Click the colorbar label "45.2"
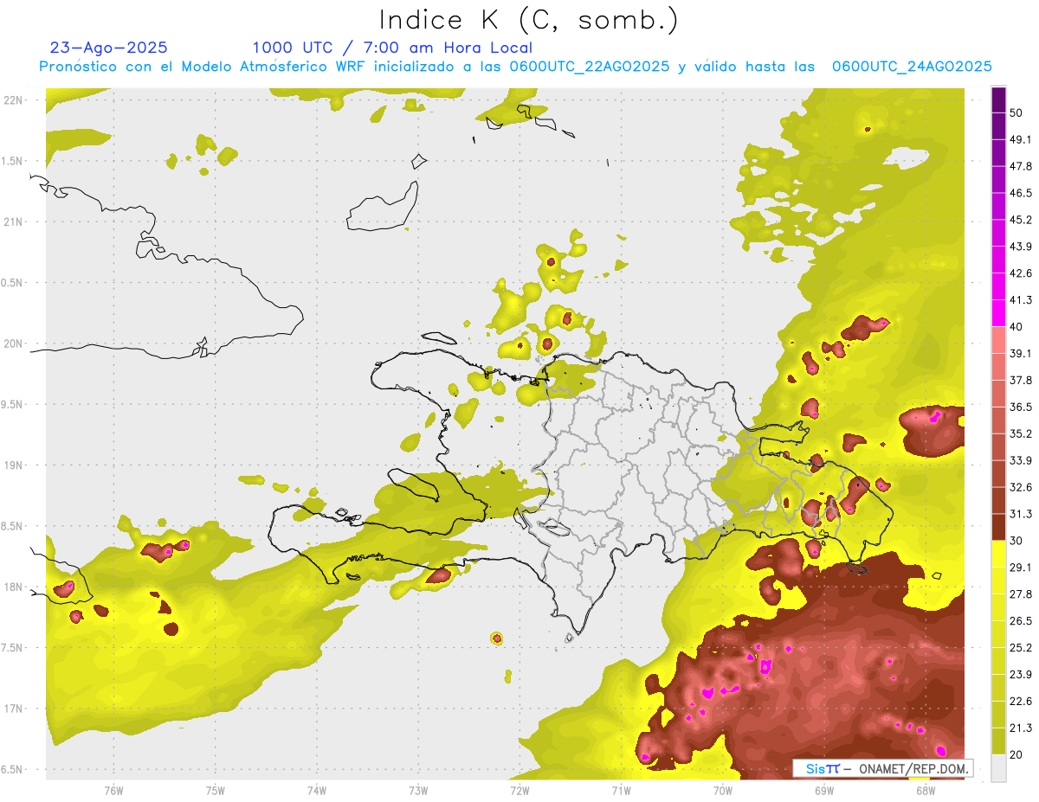Image resolution: width=1039 pixels, height=802 pixels. coord(1021,221)
